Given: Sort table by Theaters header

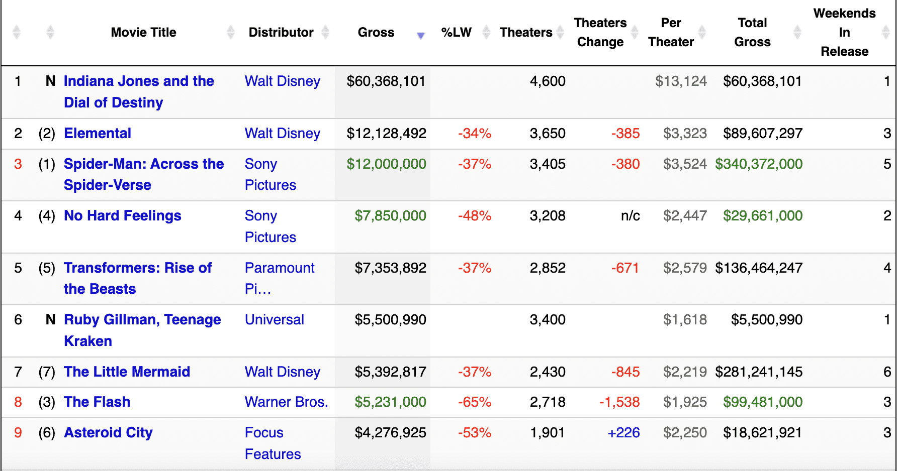Looking at the screenshot, I should (x=526, y=32).
